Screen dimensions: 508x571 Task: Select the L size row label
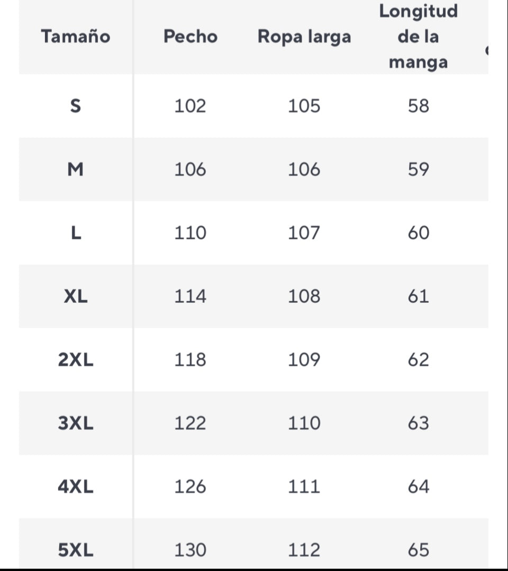[76, 233]
